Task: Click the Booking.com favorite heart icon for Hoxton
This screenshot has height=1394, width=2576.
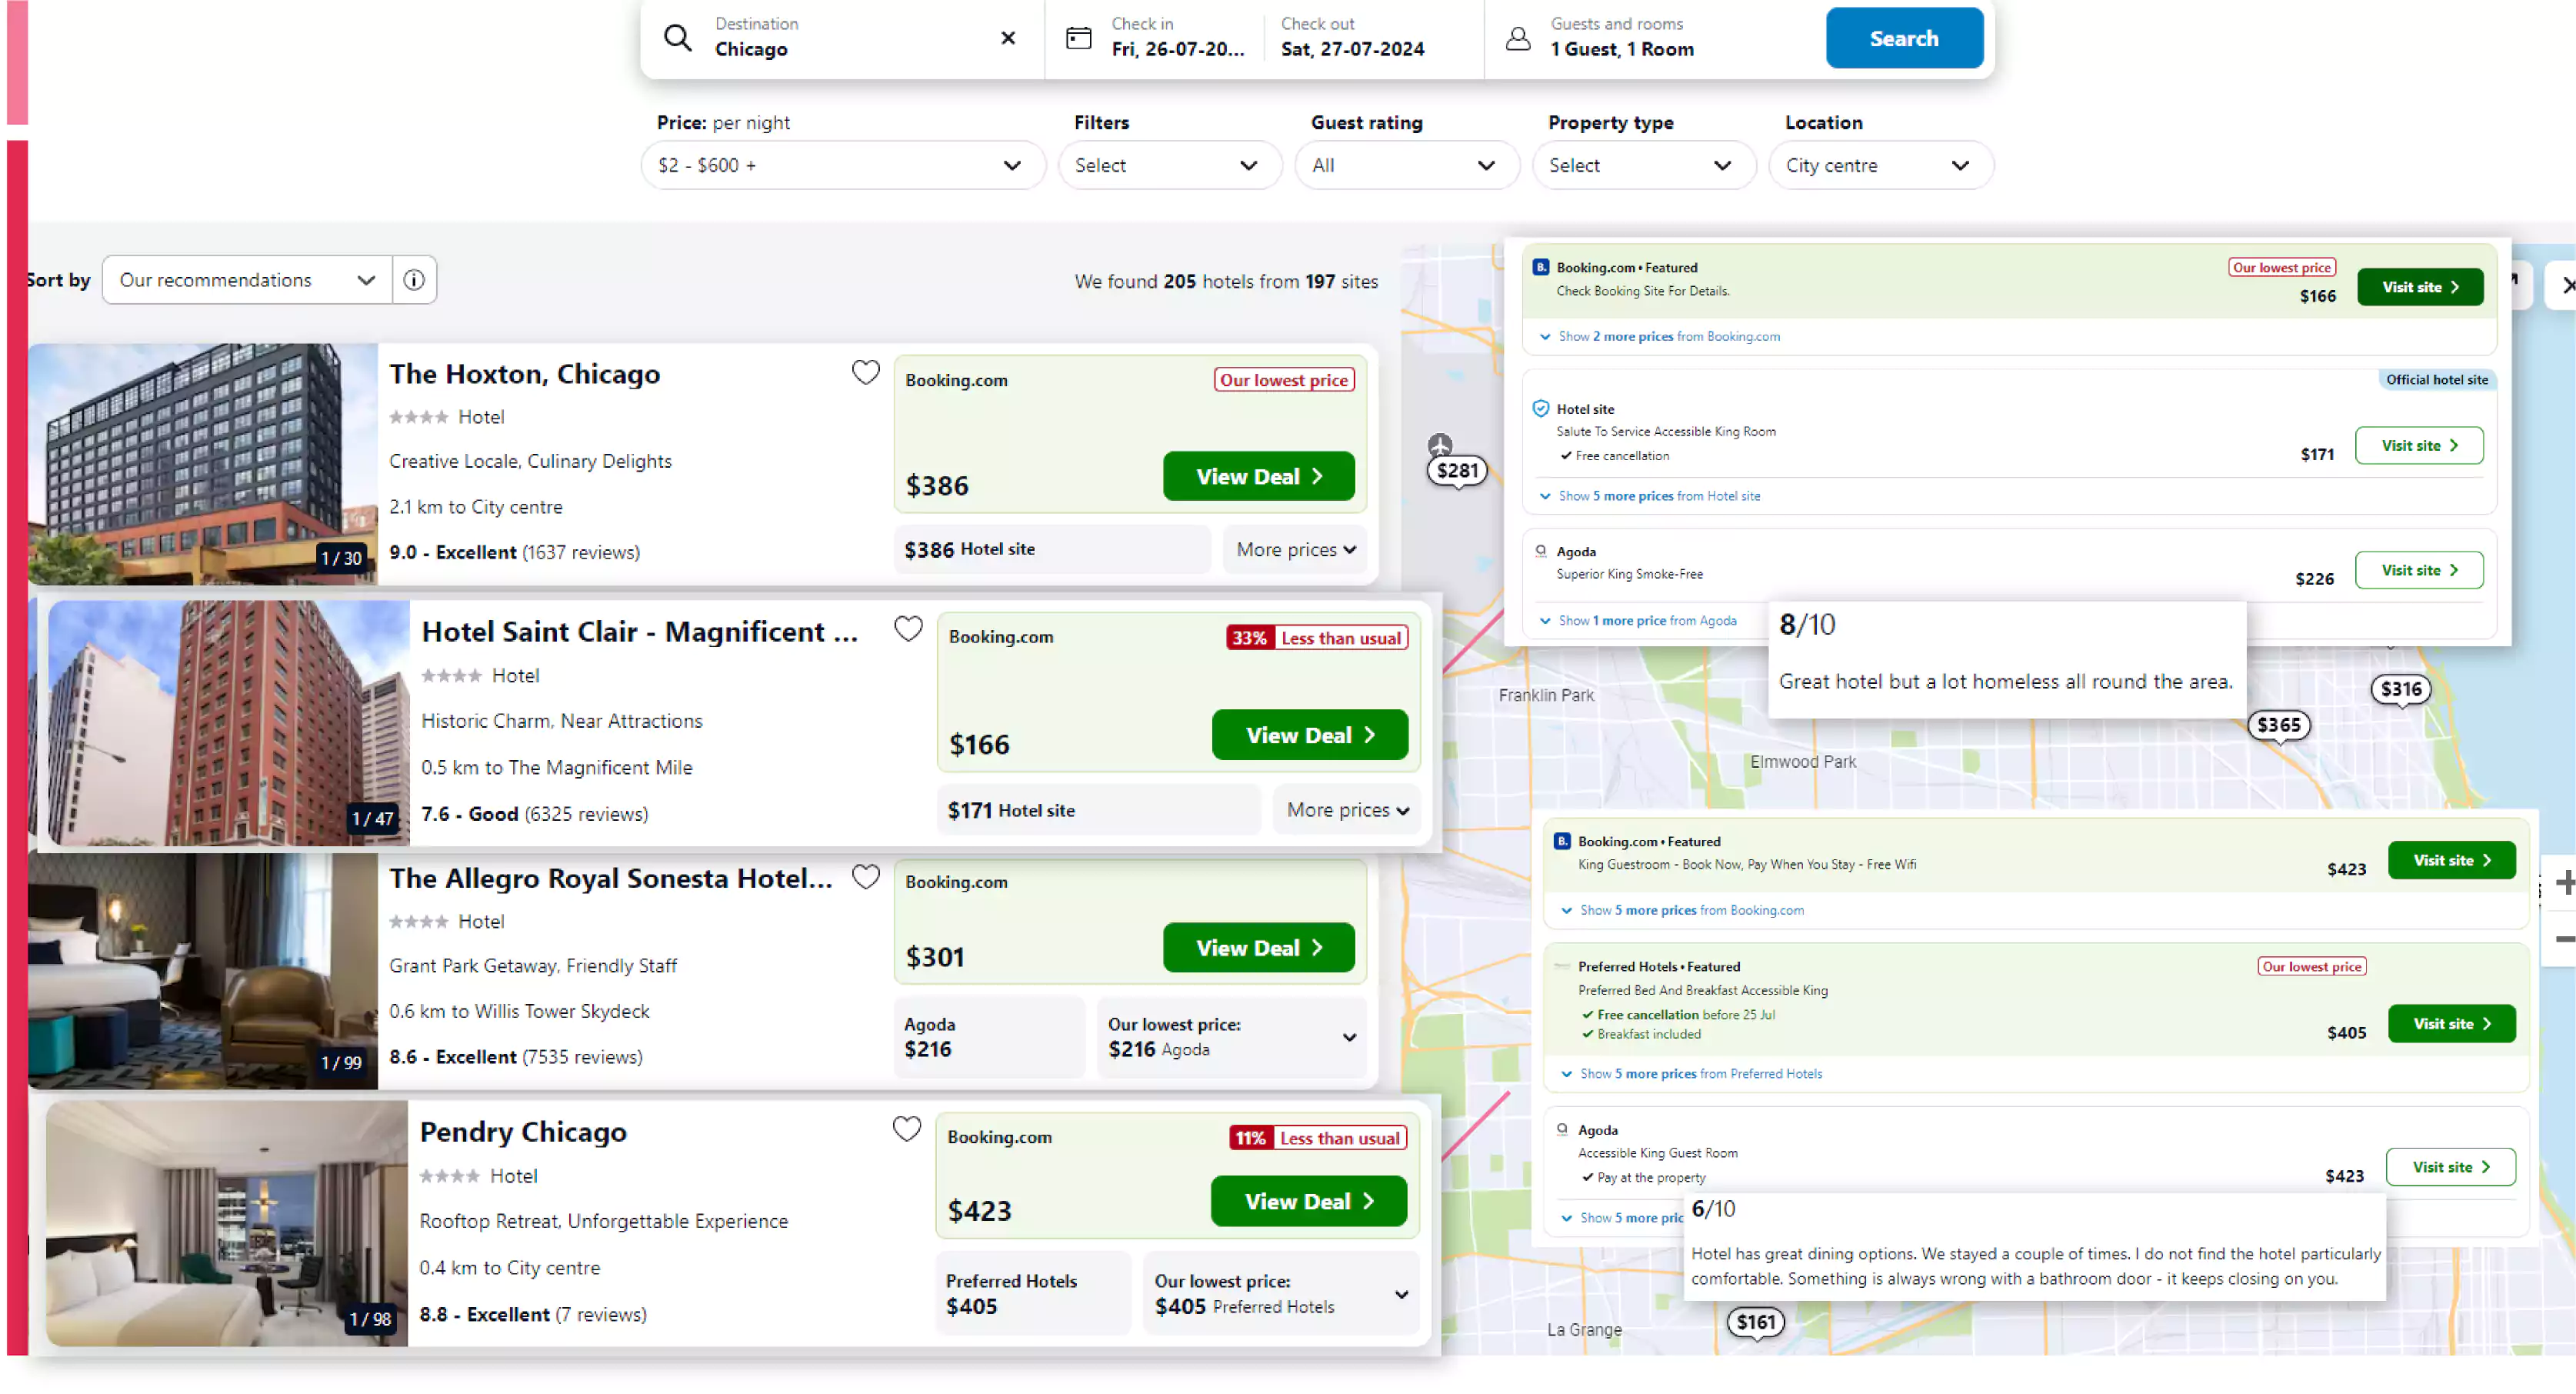Action: tap(867, 372)
